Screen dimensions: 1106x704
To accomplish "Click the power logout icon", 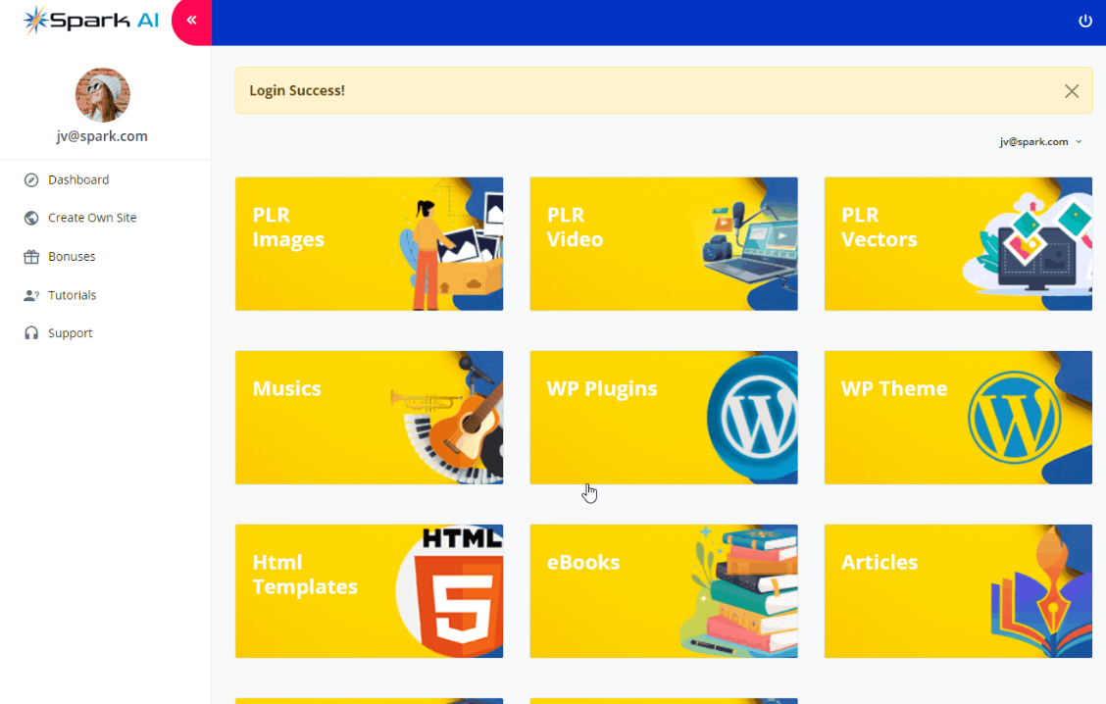I will [x=1084, y=22].
